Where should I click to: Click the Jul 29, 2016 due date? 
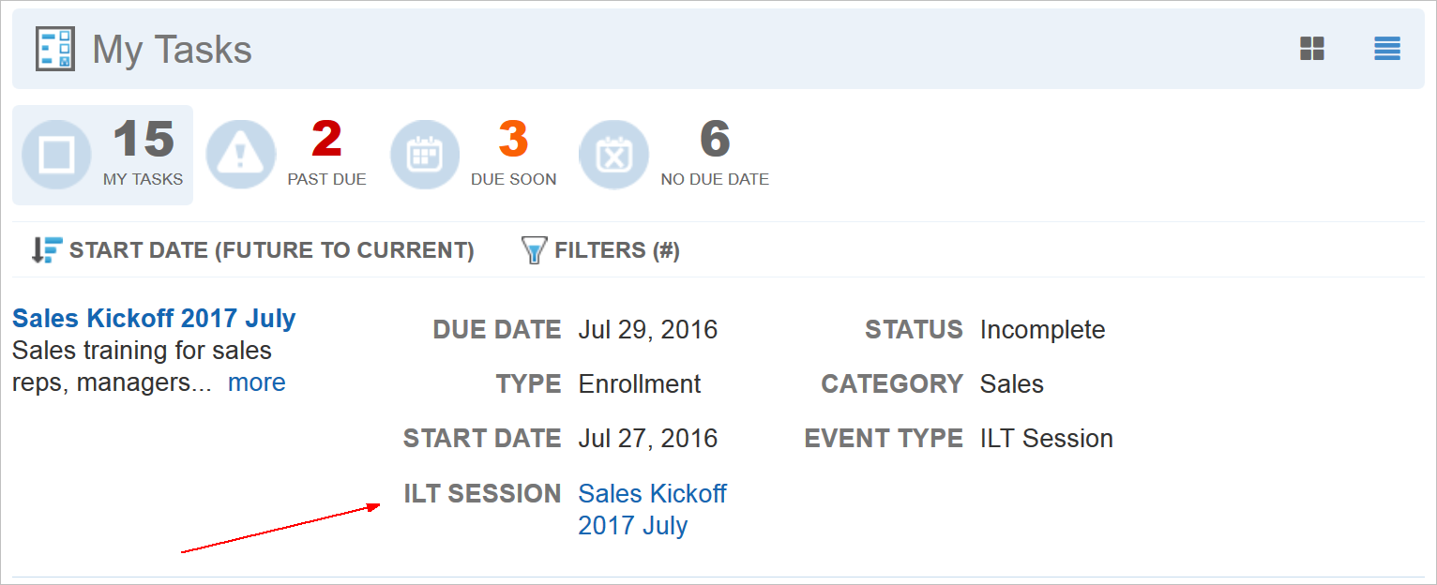coord(647,330)
